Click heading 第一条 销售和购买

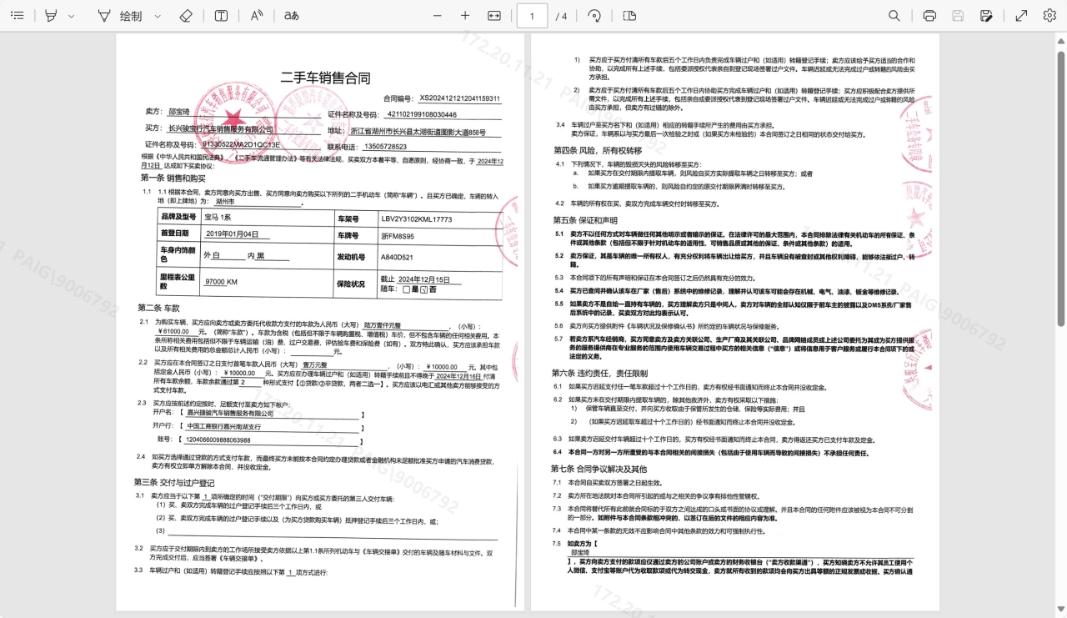click(173, 178)
